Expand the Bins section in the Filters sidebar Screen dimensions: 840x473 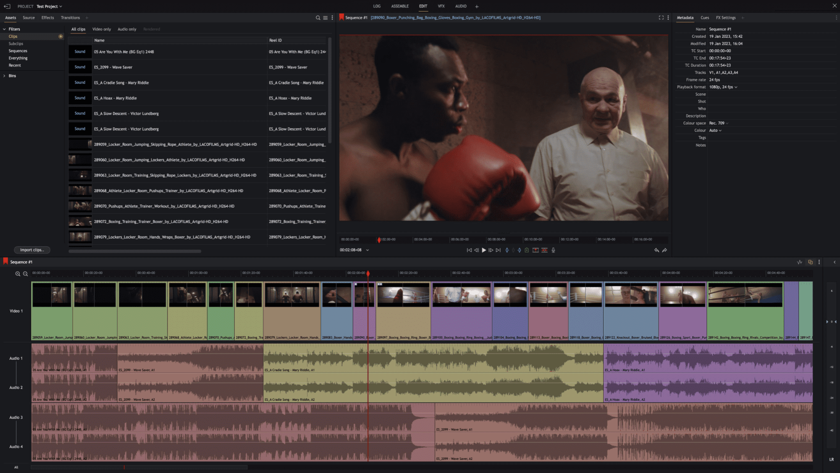point(5,76)
